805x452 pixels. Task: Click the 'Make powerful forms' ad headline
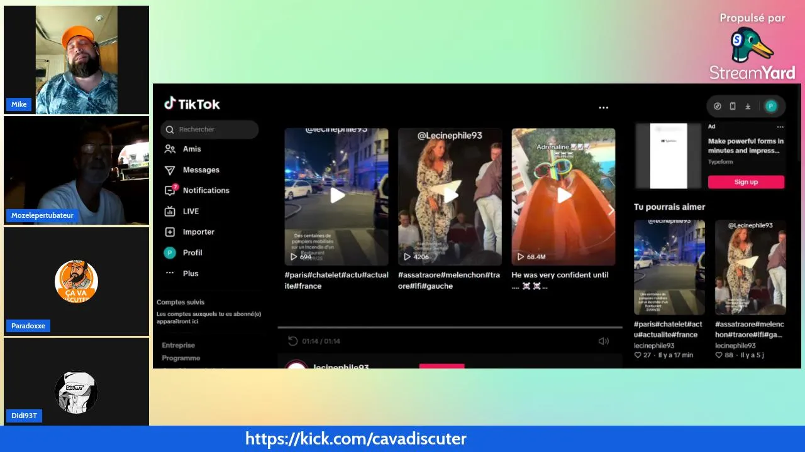tap(746, 146)
